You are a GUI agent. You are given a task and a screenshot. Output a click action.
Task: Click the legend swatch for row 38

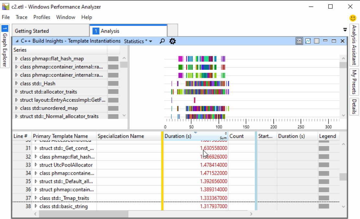324,206
